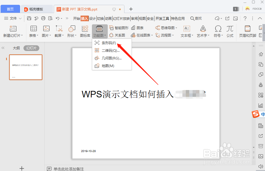Switch to the 开始 ribbon tab
This screenshot has height=171, width=265.
(x=77, y=18)
